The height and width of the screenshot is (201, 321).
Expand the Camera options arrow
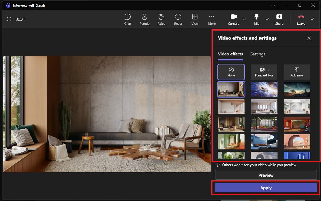244,19
